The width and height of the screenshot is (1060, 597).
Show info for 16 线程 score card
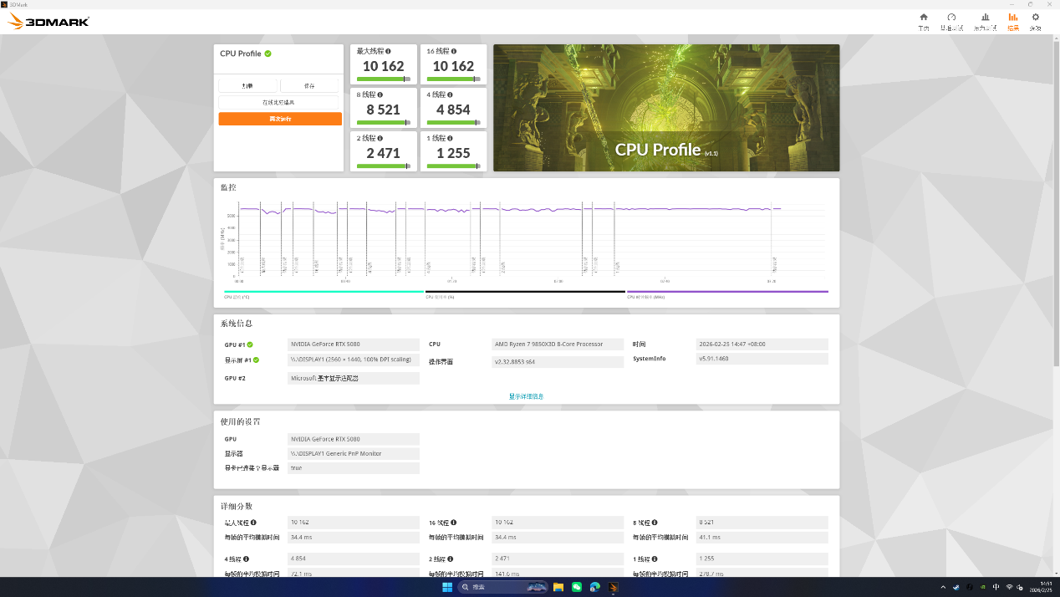click(453, 51)
